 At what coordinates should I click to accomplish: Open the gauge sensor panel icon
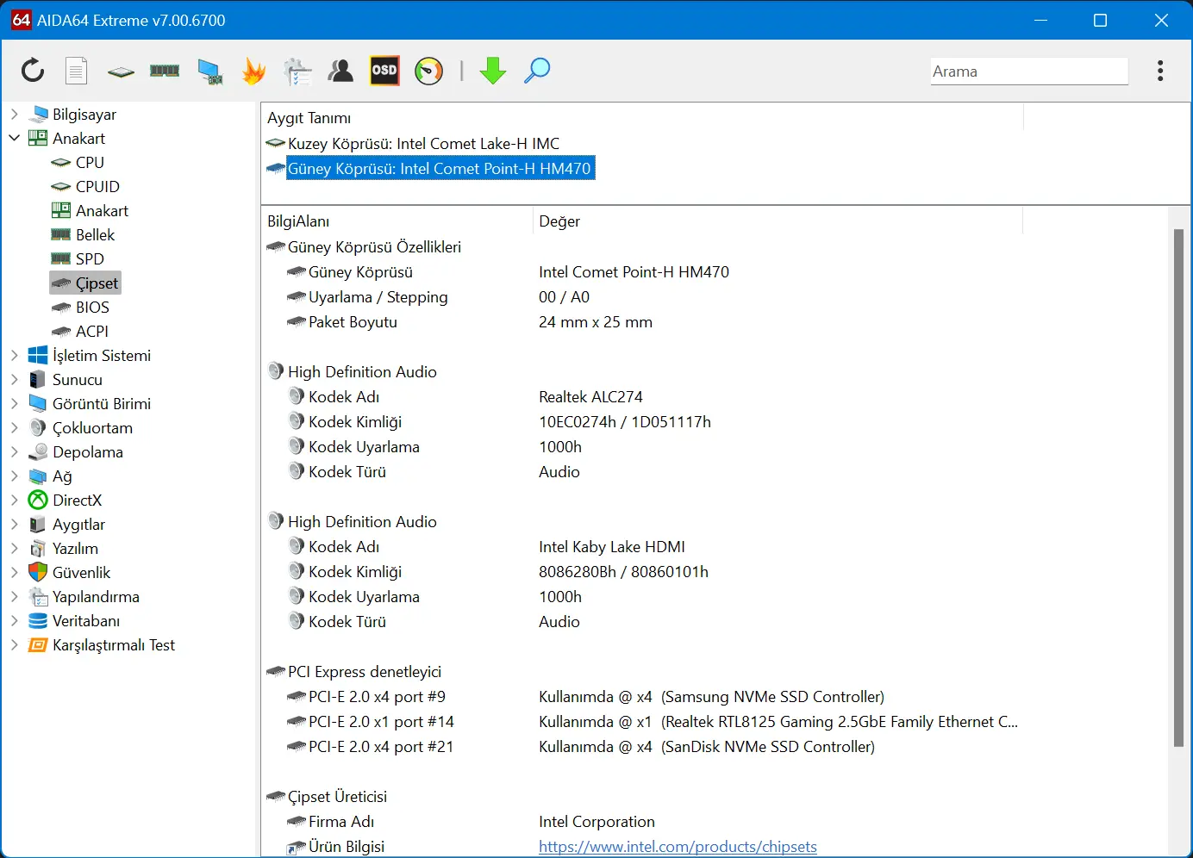(428, 71)
